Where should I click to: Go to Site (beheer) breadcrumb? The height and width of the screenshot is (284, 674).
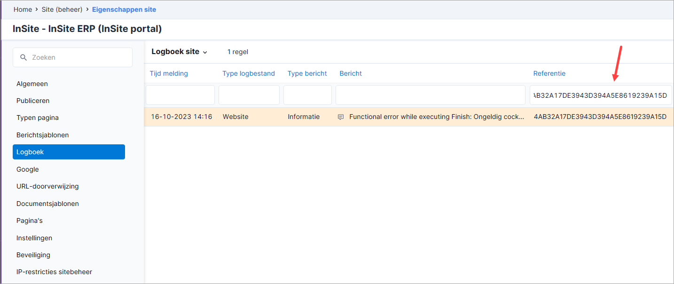[x=62, y=9]
